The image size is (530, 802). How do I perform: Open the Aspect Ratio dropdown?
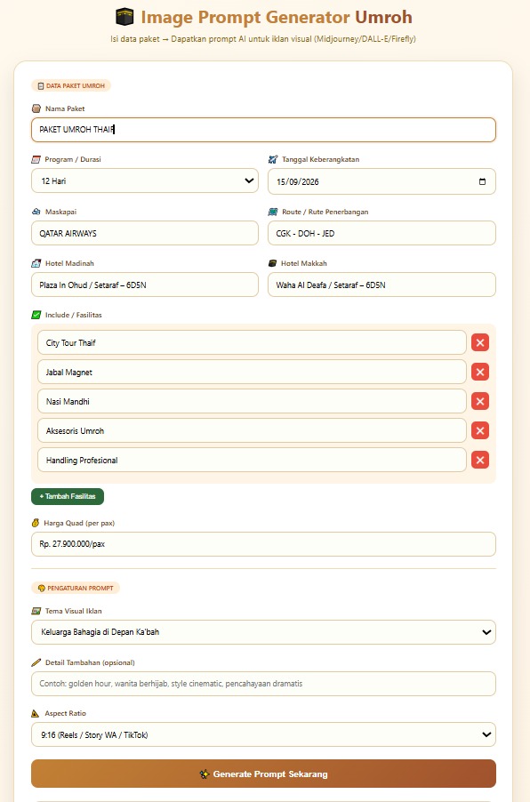(x=263, y=735)
